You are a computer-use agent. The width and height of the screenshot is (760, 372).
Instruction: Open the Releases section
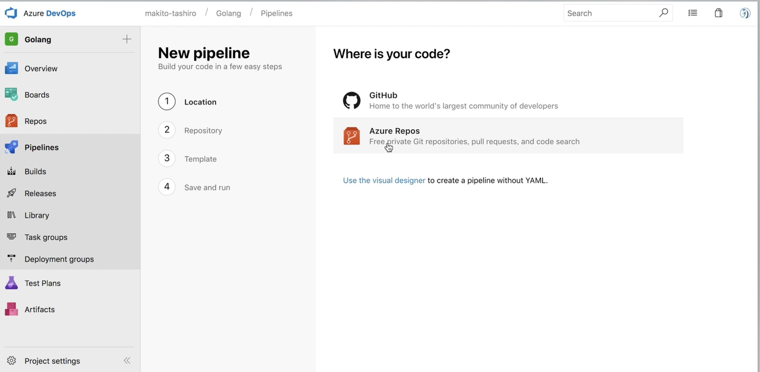[x=40, y=193]
